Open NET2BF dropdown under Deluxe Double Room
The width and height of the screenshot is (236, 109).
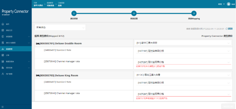point(184,62)
